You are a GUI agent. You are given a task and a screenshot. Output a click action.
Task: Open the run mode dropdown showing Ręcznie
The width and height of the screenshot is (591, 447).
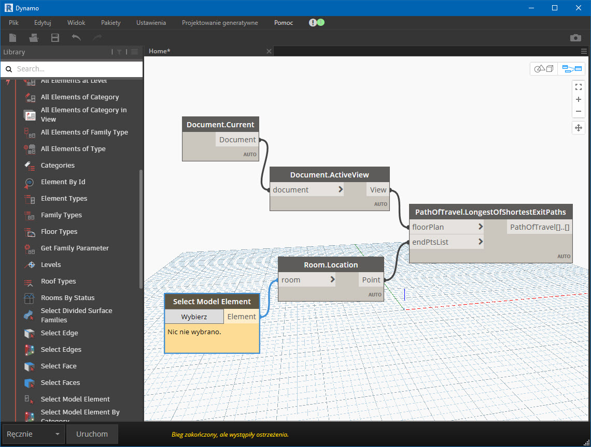point(33,434)
